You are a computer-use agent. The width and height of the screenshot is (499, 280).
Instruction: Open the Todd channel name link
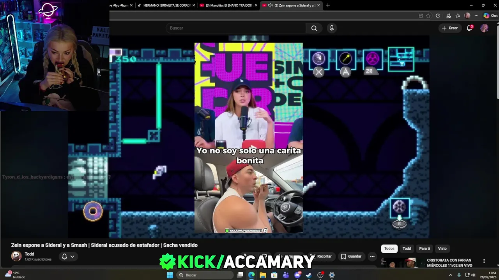coord(29,254)
